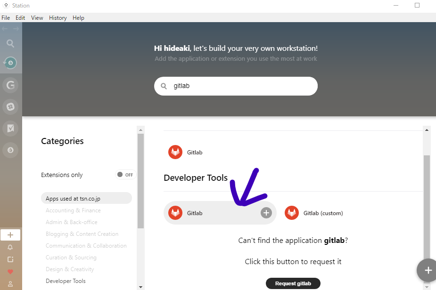Viewport: 436px width, 290px height.
Task: Open the lowest round app icon in the sidebar
Action: 10,150
